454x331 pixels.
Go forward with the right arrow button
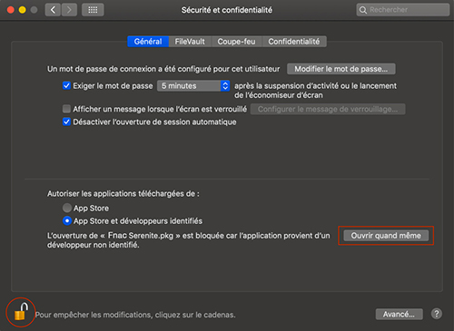click(69, 10)
